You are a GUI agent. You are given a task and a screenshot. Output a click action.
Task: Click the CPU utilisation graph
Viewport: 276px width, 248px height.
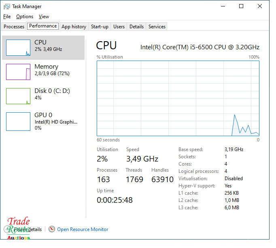click(178, 99)
